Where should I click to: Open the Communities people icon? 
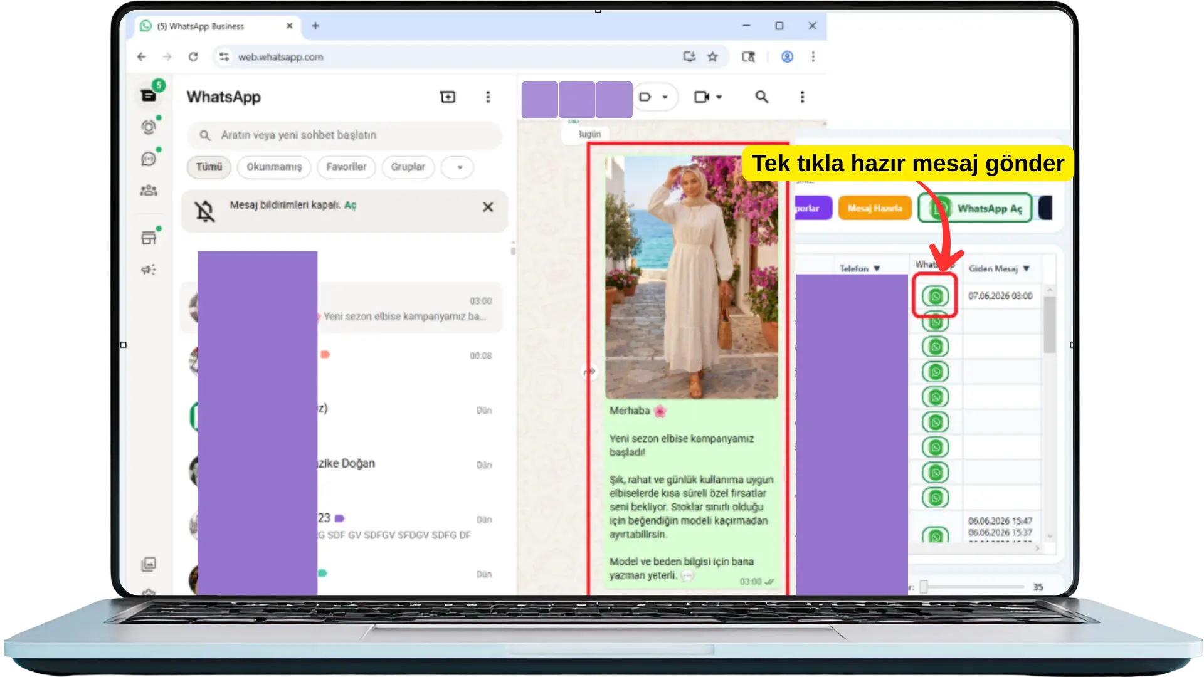point(149,190)
